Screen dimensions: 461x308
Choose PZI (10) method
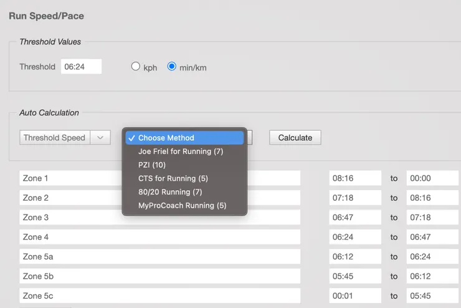tap(184, 165)
